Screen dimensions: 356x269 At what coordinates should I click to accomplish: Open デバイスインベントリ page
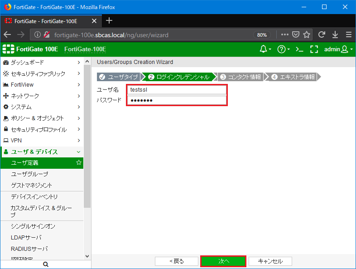click(x=42, y=197)
